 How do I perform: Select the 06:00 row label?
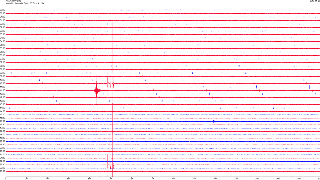(2, 52)
